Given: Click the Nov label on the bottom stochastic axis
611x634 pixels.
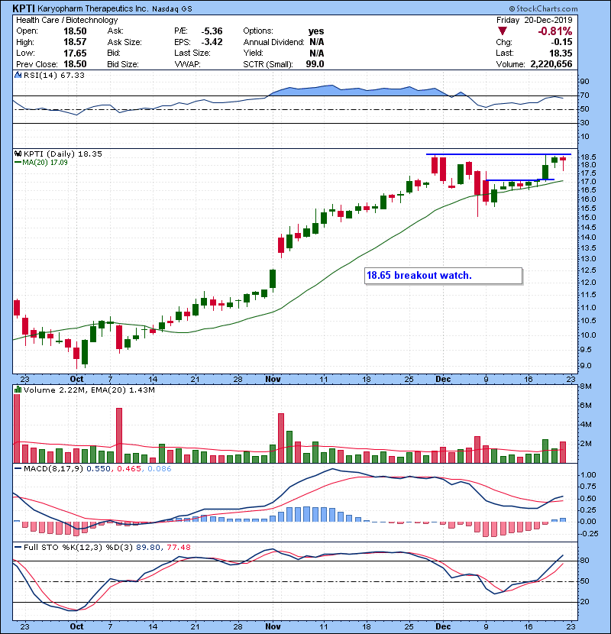Looking at the screenshot, I should coord(273,626).
